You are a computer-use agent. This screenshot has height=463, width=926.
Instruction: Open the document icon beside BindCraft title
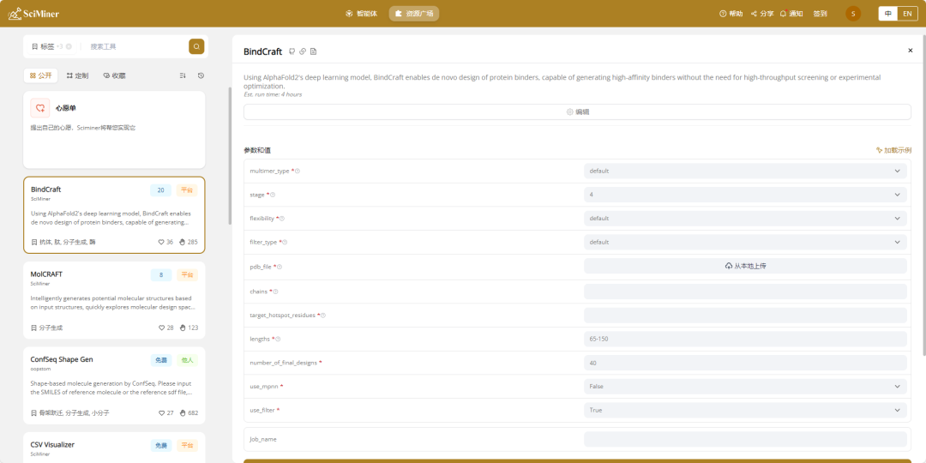click(313, 51)
